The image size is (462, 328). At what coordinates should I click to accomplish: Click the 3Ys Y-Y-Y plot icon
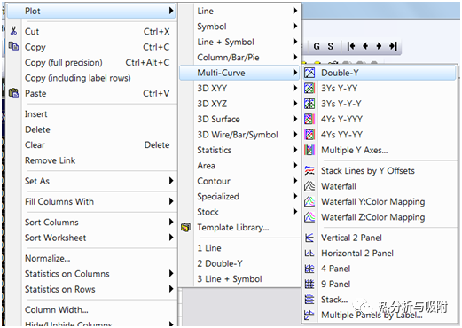coord(309,104)
